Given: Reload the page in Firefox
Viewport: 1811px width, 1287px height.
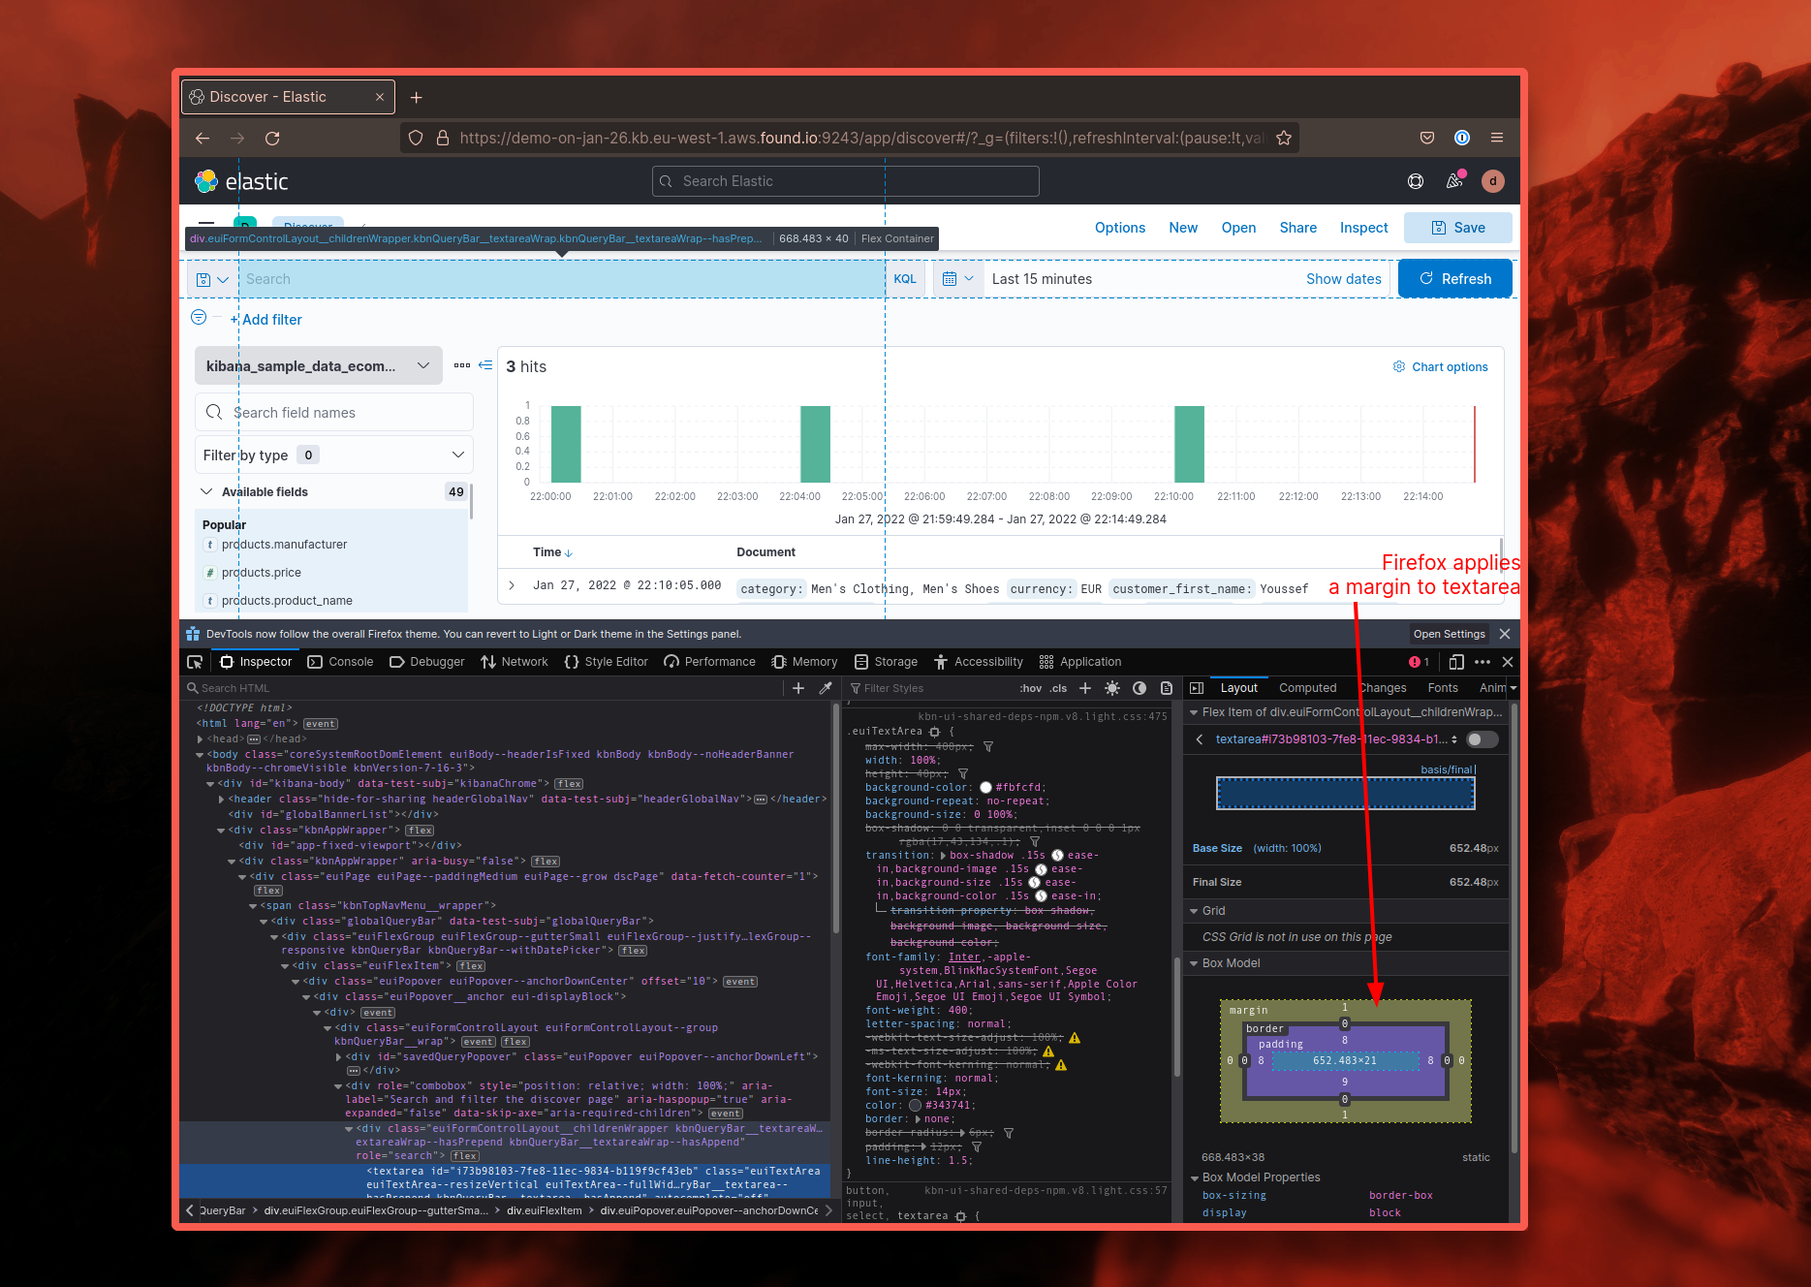Looking at the screenshot, I should (x=272, y=138).
